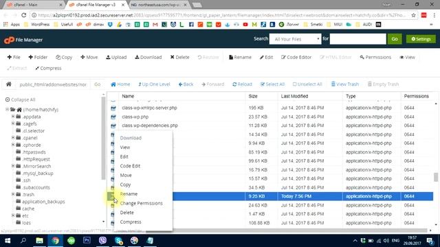
Task: Choose Code Edit in context menu
Action: point(130,166)
